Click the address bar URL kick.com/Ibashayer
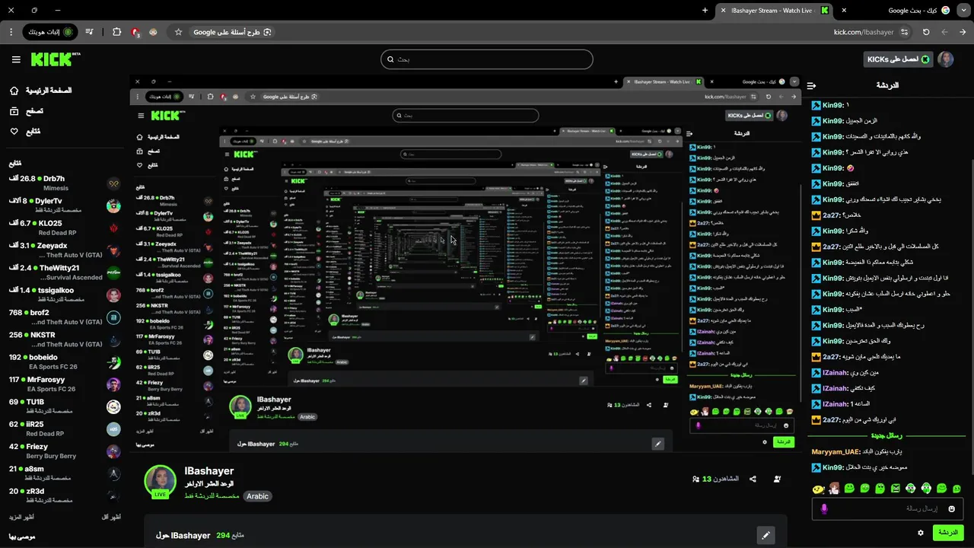This screenshot has height=548, width=974. [x=863, y=32]
